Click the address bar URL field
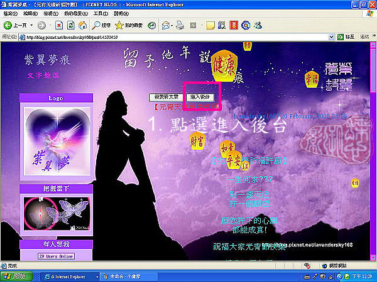377x282 pixels. [177, 37]
